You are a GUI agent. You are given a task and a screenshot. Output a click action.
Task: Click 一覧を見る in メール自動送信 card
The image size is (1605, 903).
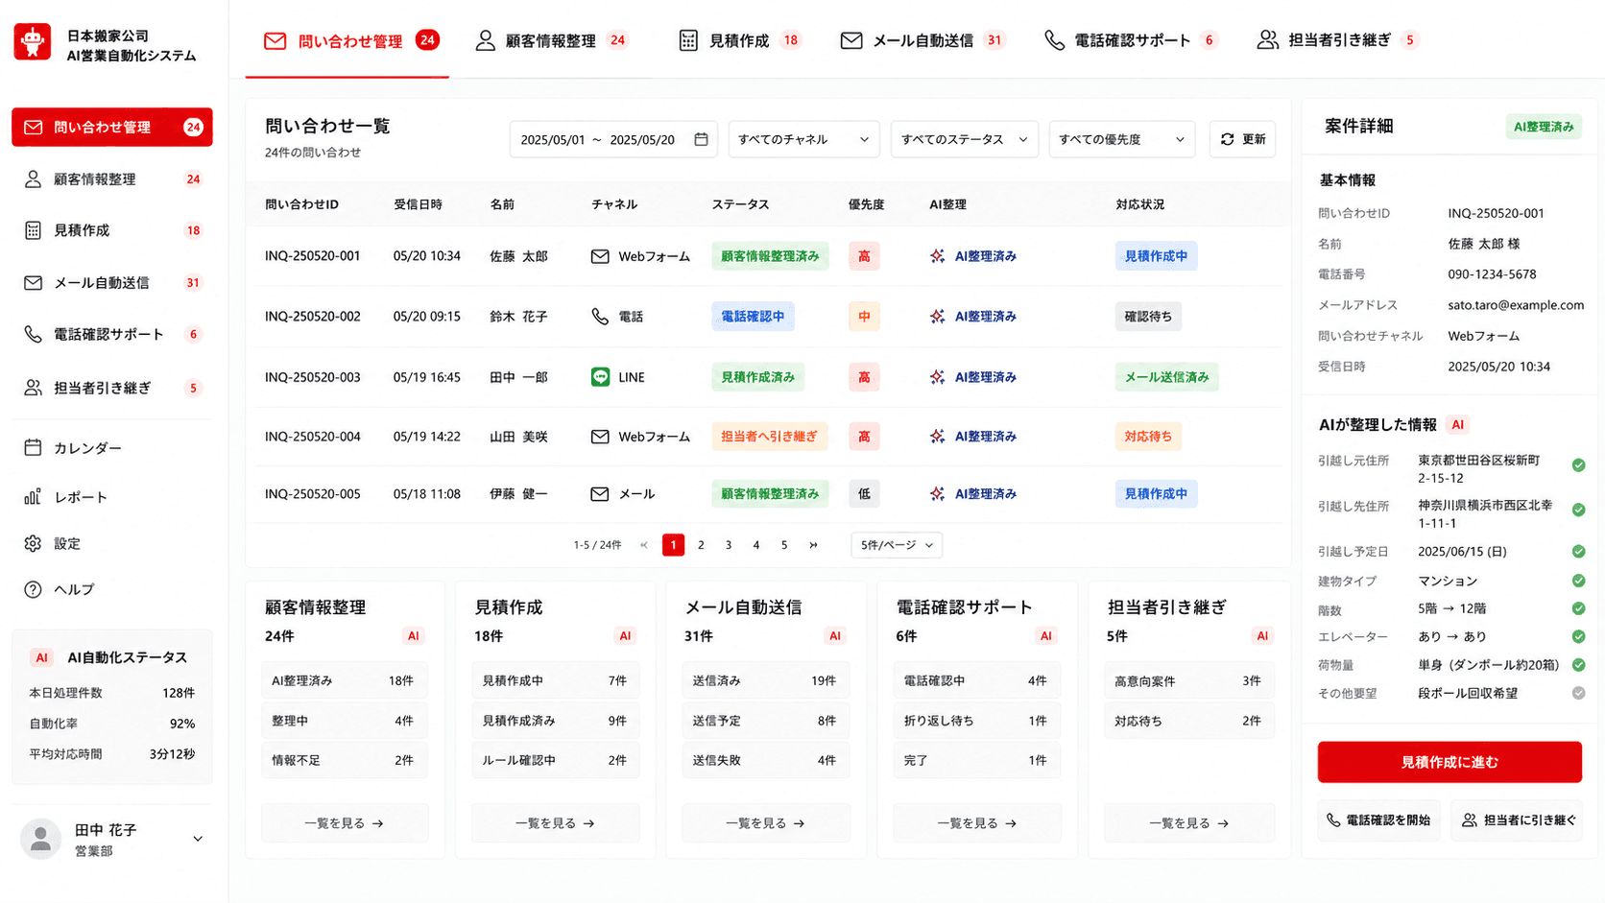pyautogui.click(x=766, y=823)
